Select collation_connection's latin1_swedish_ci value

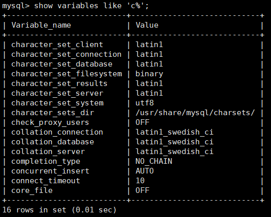(x=174, y=132)
